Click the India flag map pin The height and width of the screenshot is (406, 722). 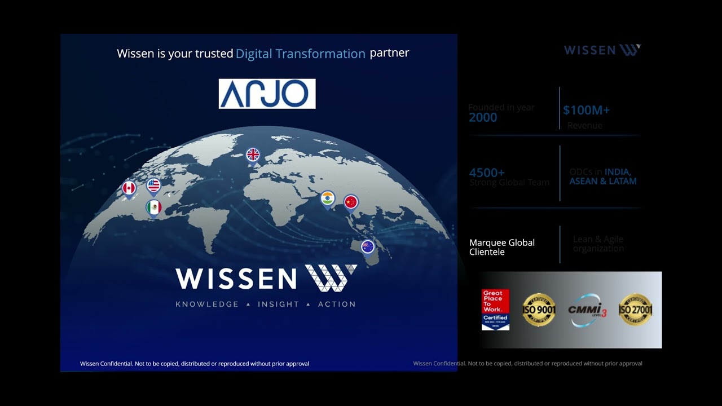click(x=328, y=200)
